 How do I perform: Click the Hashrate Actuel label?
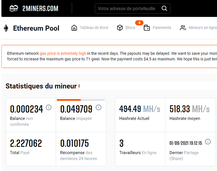134,118
